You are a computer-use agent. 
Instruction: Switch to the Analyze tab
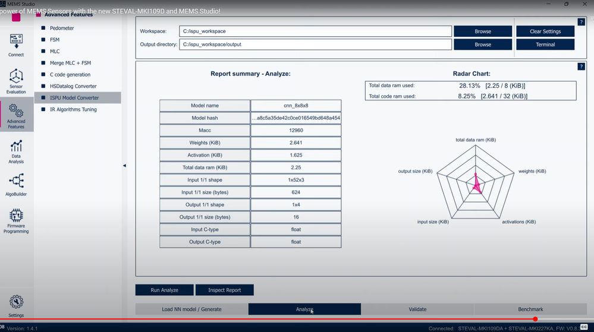tap(304, 309)
